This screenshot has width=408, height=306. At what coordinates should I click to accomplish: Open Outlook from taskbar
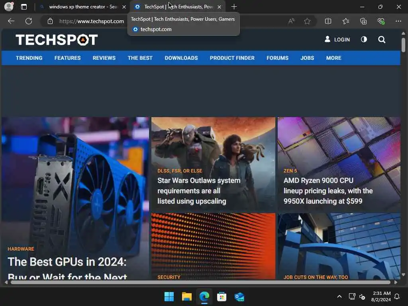pyautogui.click(x=239, y=296)
